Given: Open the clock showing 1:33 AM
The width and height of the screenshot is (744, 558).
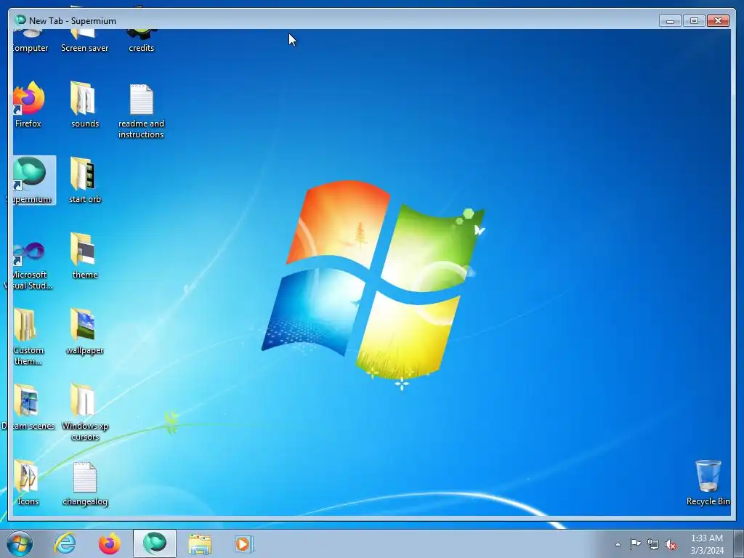Looking at the screenshot, I should click(706, 544).
